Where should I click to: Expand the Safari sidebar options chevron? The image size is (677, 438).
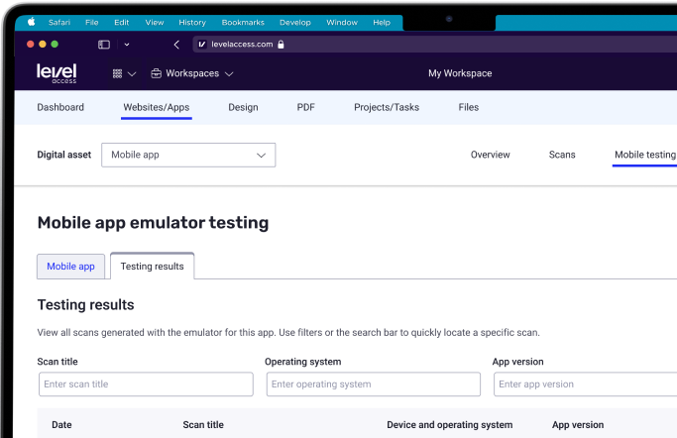(x=126, y=45)
